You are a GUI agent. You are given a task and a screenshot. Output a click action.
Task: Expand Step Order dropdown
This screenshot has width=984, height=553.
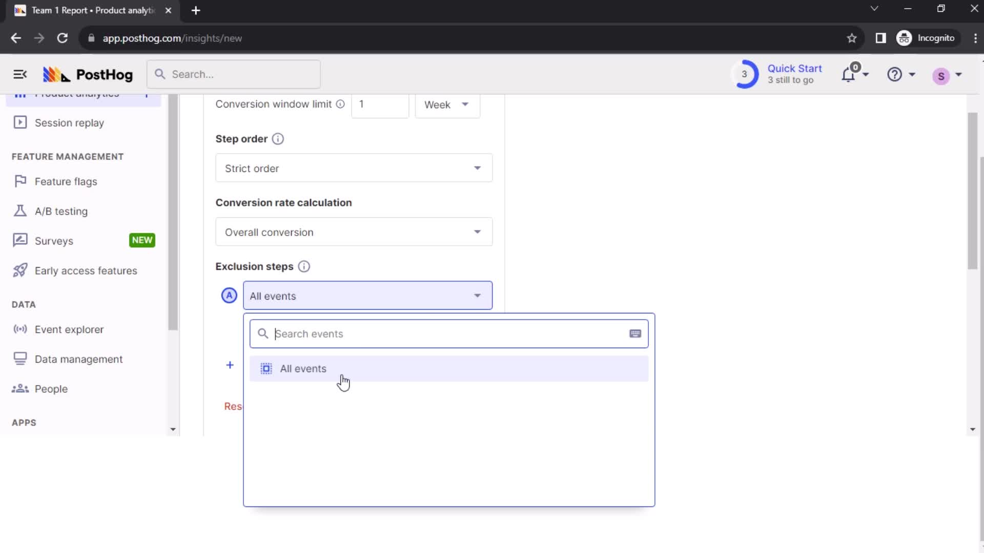[354, 168]
